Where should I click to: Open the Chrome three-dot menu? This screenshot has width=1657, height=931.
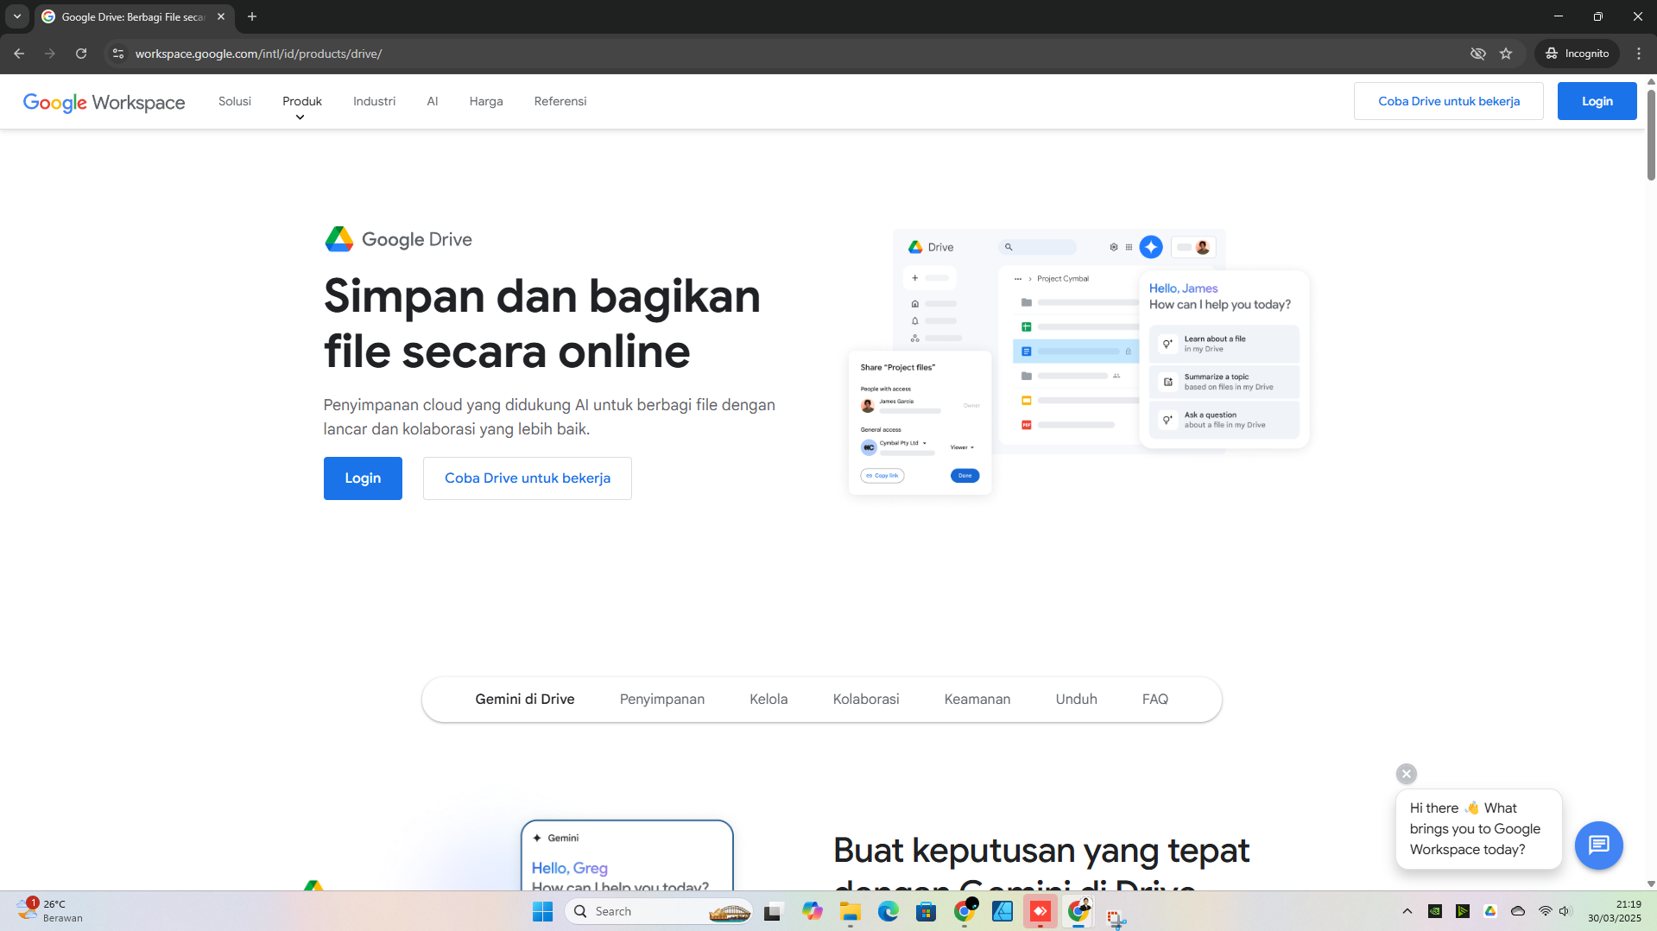click(x=1639, y=54)
